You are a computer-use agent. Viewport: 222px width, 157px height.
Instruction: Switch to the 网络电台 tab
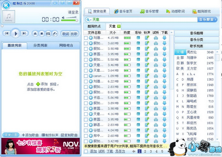coord(66,45)
